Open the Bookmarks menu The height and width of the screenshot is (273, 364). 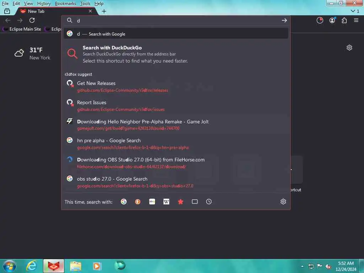point(65,4)
